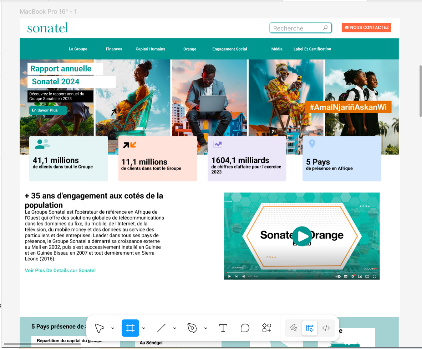Click the Recherche search field
Viewport: 422px width, 349px height.
click(300, 28)
